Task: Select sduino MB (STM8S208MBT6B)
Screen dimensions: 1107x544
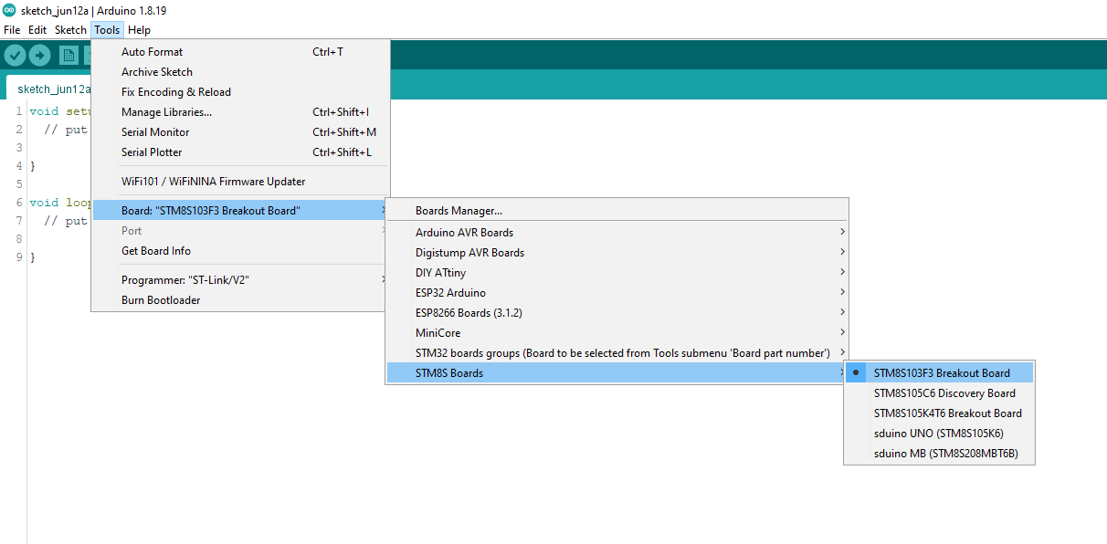Action: pos(939,454)
